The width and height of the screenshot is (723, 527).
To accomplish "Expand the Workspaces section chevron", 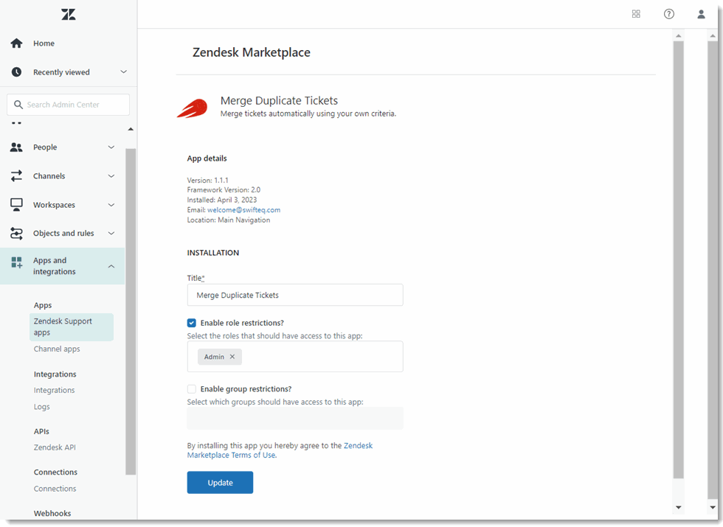I will 111,205.
